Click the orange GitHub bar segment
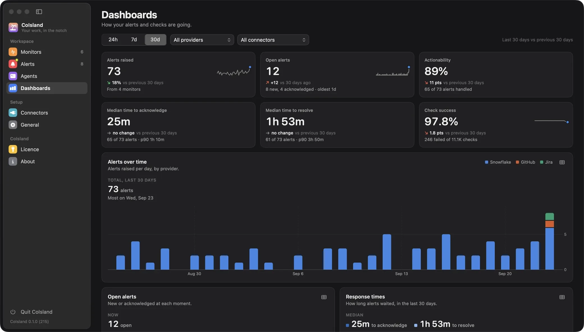The image size is (584, 332). [x=549, y=224]
